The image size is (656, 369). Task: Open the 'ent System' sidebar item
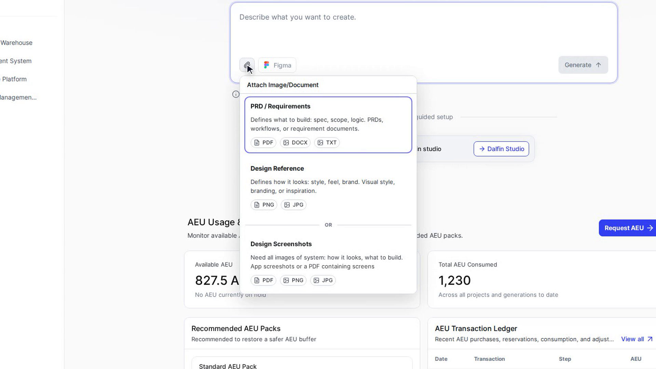(x=16, y=61)
